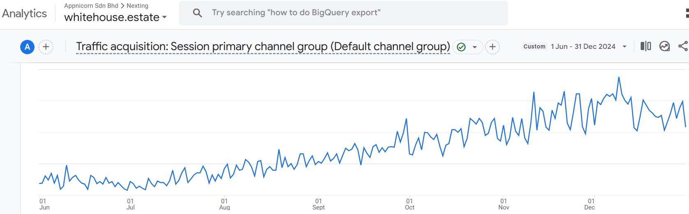Click the 'Custom' date label
This screenshot has height=214, width=689.
pos(534,46)
